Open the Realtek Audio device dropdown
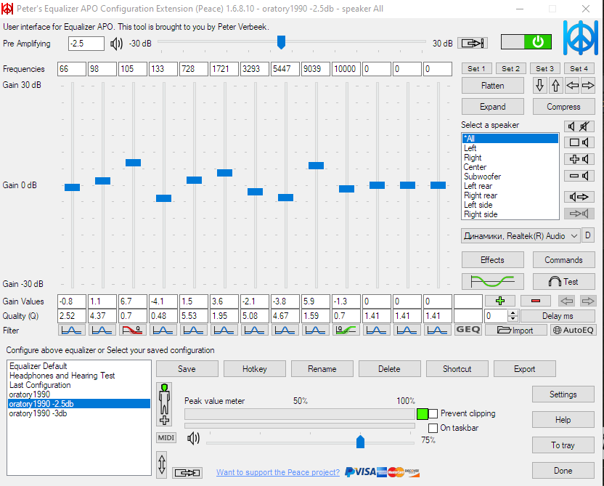The image size is (604, 486). point(521,236)
